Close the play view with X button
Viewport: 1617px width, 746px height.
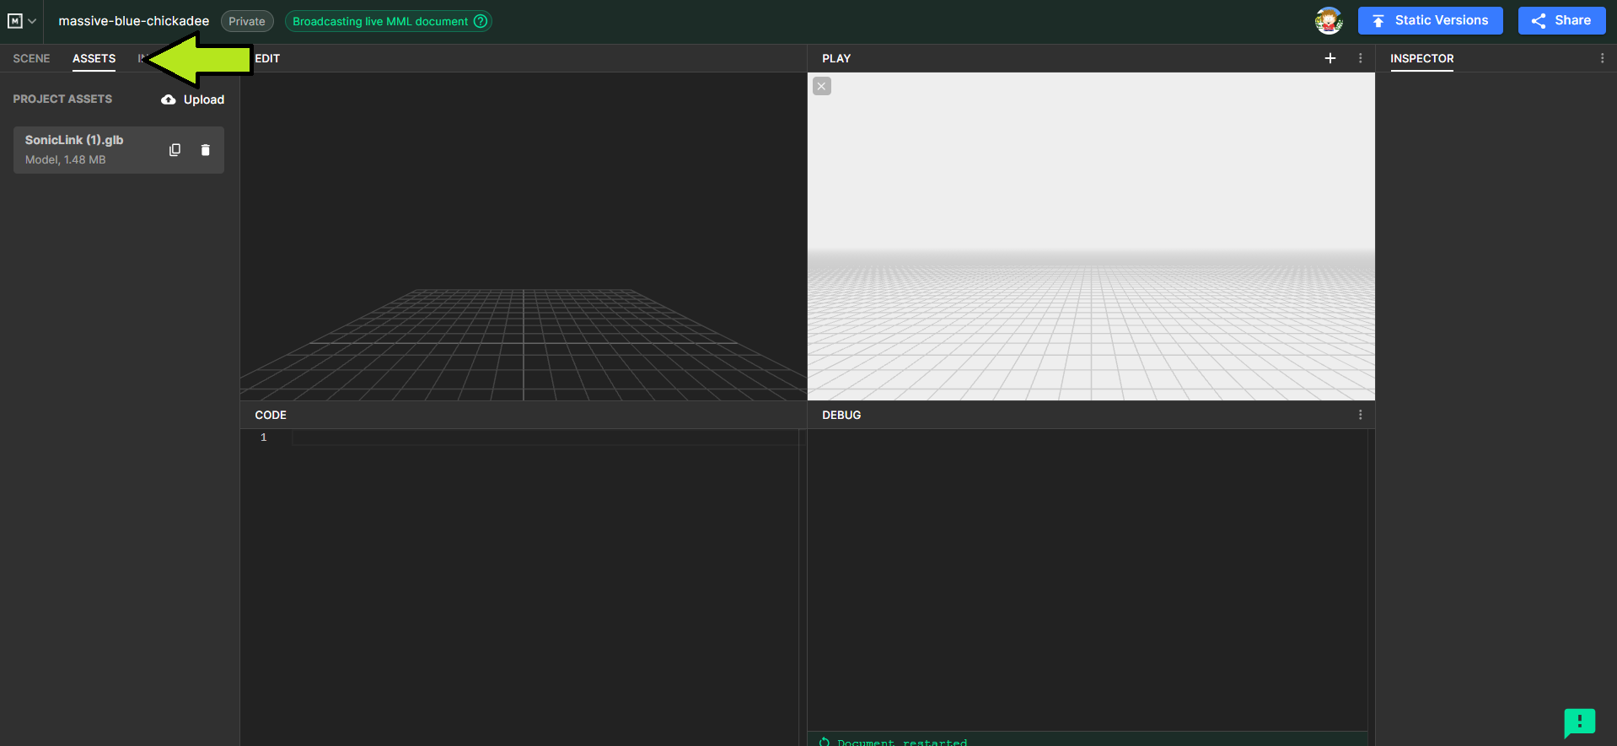click(821, 86)
